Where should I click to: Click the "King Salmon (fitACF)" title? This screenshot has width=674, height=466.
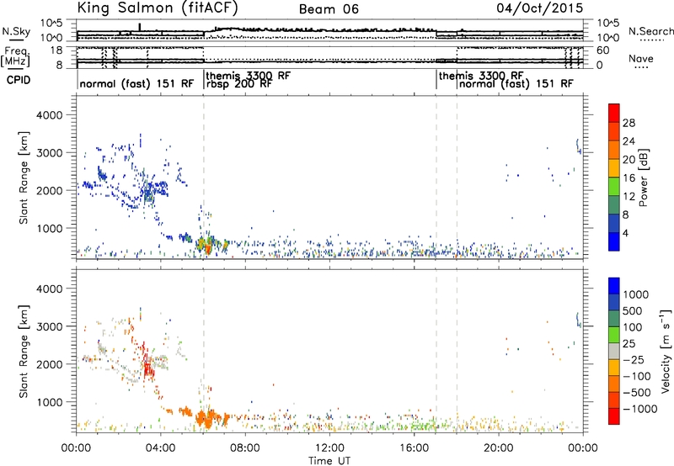158,8
